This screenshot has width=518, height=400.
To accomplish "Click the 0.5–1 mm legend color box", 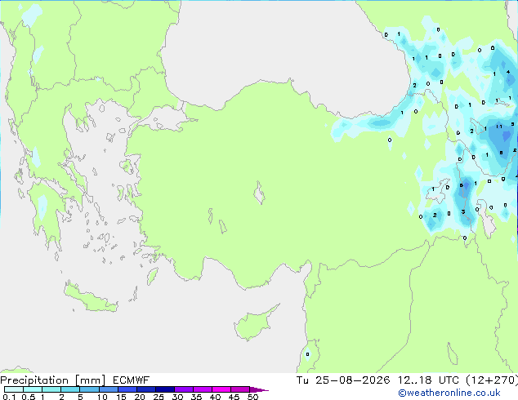I will tap(33, 389).
